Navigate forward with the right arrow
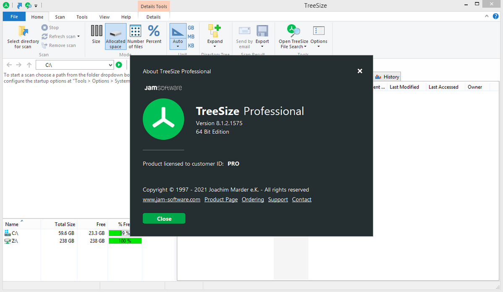The image size is (503, 292). 19,65
